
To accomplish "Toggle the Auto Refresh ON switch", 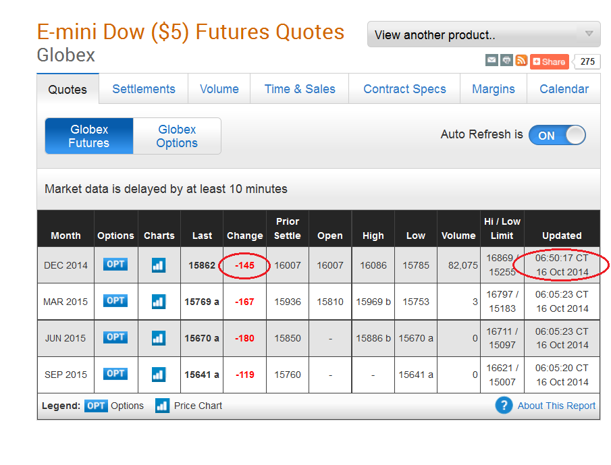I will [x=557, y=135].
